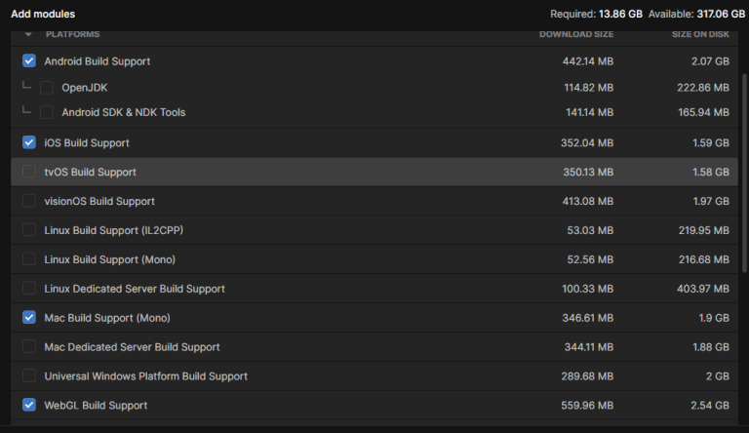Screen dimensions: 749x433
Task: Check Mac Dedicated Server Build Support
Action: coord(28,347)
